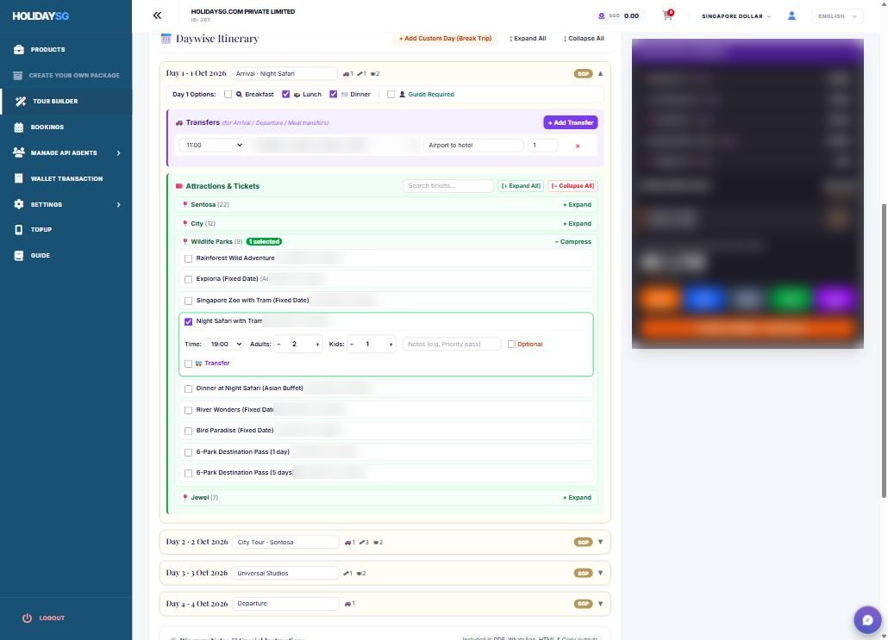Image resolution: width=888 pixels, height=640 pixels.
Task: Click Collapse All in Daywise Itinerary header
Action: coord(584,39)
